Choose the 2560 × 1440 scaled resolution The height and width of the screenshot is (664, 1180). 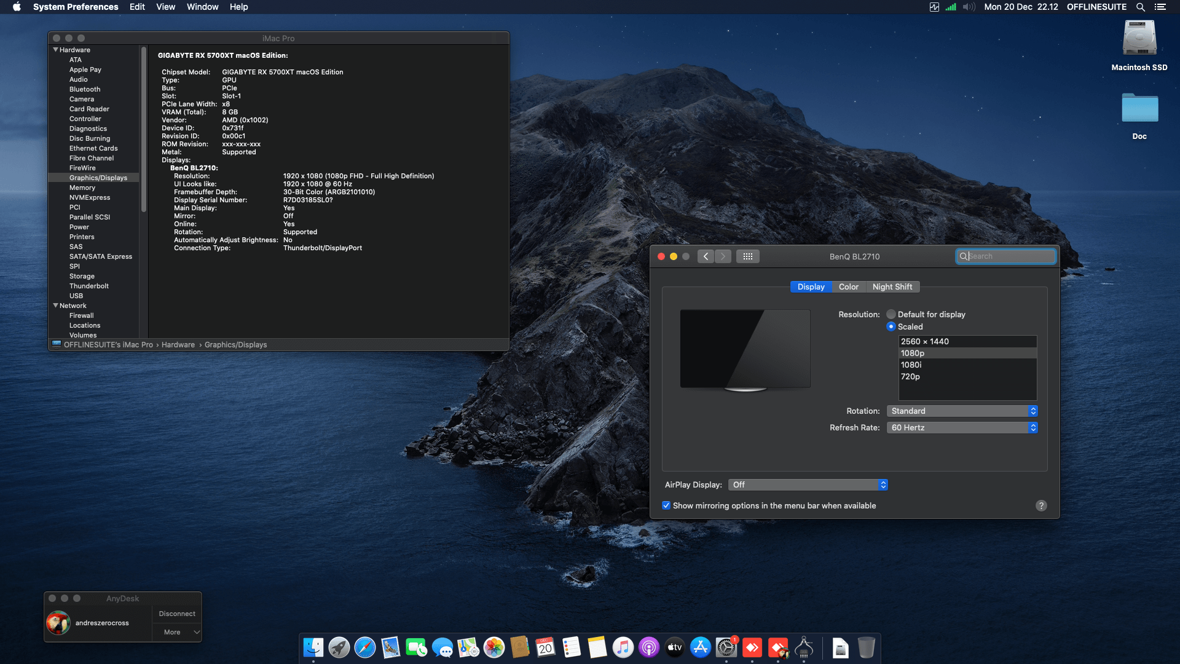pyautogui.click(x=967, y=341)
